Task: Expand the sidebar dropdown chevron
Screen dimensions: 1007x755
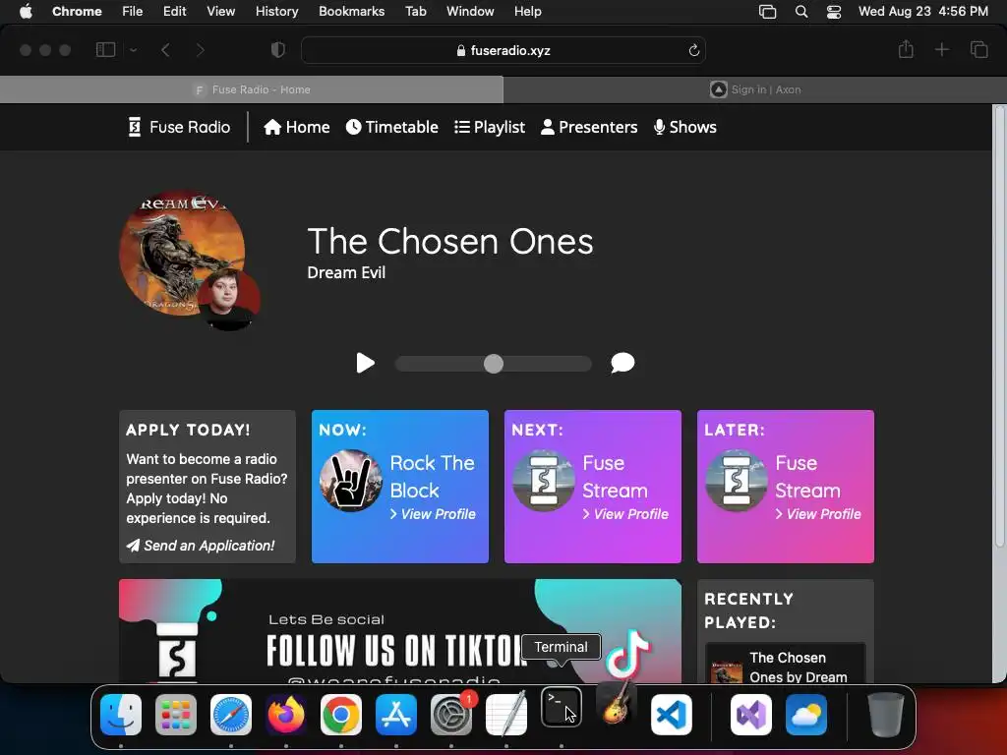Action: point(133,49)
